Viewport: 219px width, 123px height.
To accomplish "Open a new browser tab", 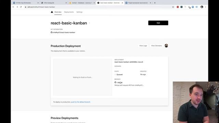I will 155,3.
